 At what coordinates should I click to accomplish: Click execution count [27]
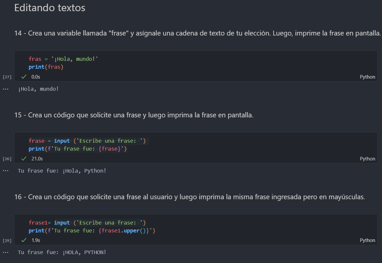pyautogui.click(x=7, y=77)
